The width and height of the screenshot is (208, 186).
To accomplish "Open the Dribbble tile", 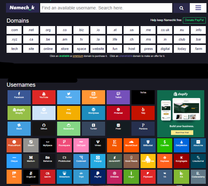I will point(115,177).
